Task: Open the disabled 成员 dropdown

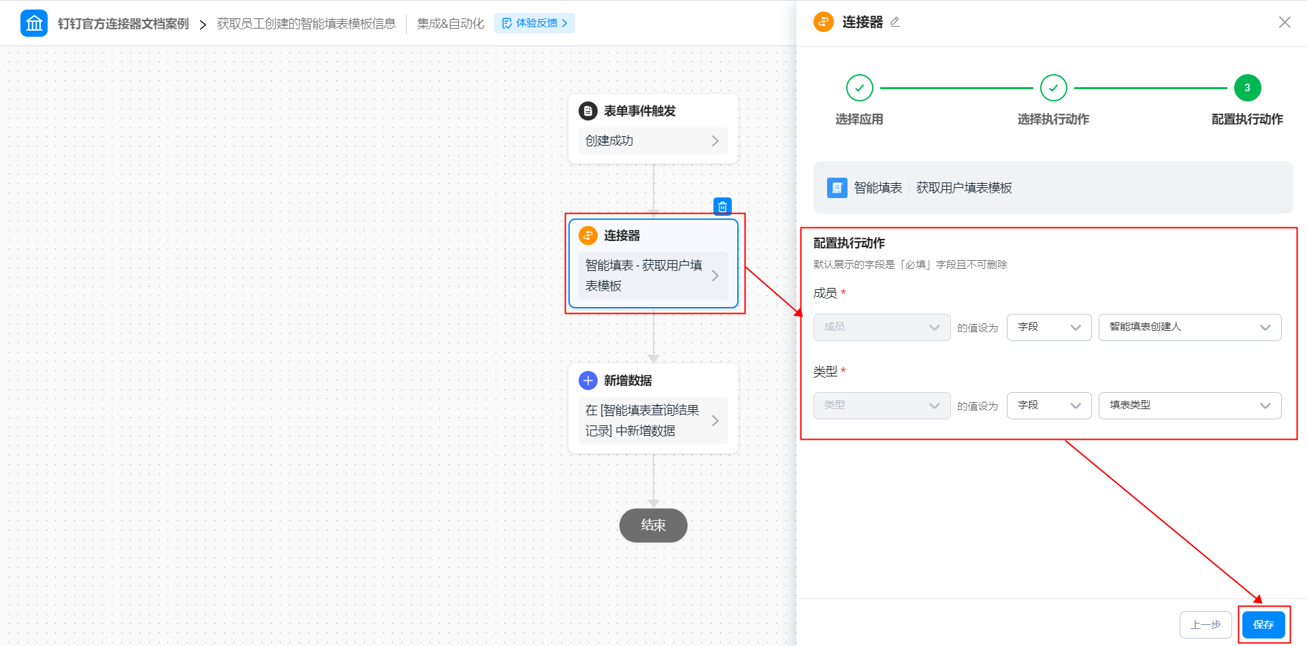Action: (x=882, y=327)
